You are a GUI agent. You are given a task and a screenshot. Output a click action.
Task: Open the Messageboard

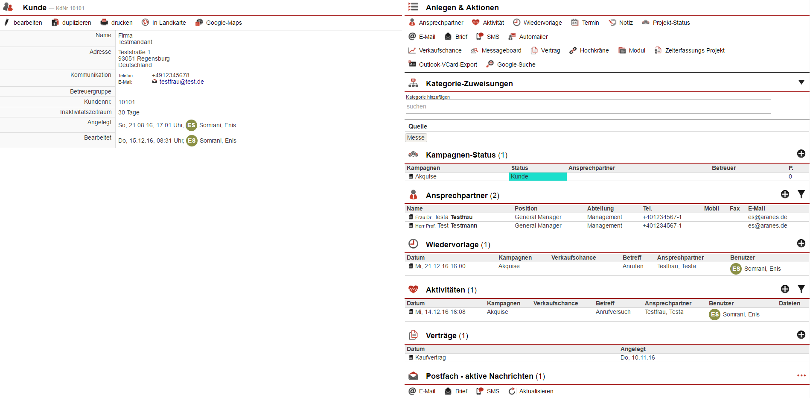496,50
